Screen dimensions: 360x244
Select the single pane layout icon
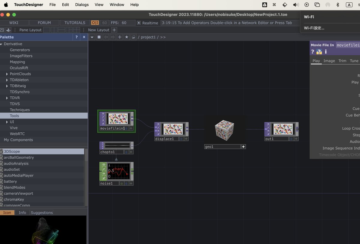46,30
